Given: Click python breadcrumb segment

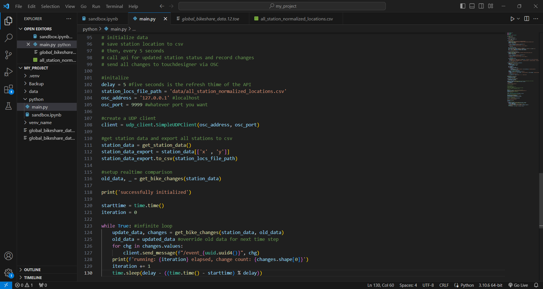Looking at the screenshot, I should coord(90,29).
